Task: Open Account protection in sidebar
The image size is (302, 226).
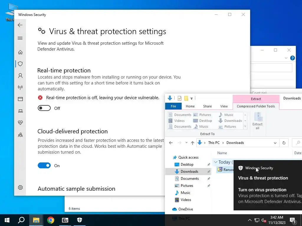Action: 20,76
